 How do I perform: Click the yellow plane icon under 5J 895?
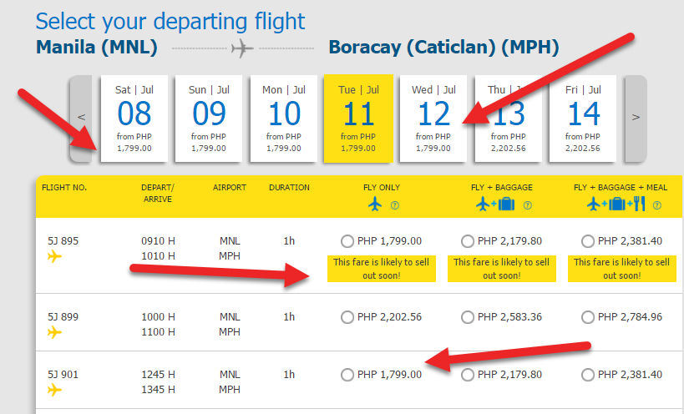pyautogui.click(x=55, y=257)
